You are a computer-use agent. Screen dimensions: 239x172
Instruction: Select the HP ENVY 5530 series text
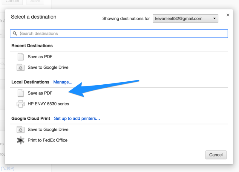(48, 104)
